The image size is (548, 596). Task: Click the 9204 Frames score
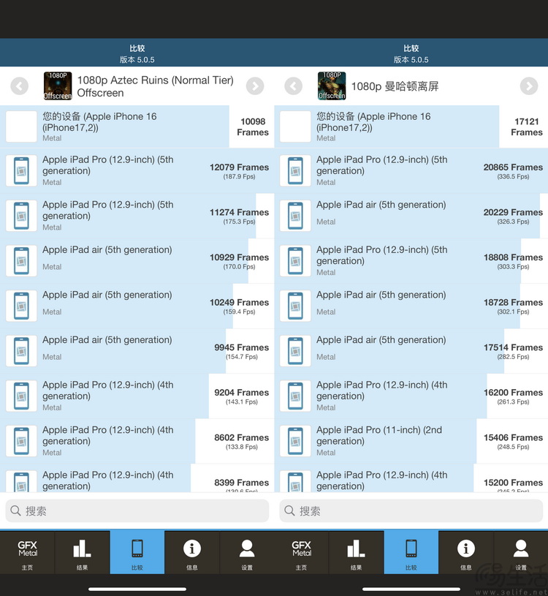[242, 392]
